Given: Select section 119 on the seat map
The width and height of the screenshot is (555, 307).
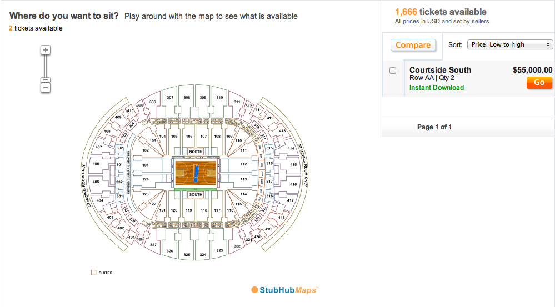Looking at the screenshot, I should [x=189, y=209].
